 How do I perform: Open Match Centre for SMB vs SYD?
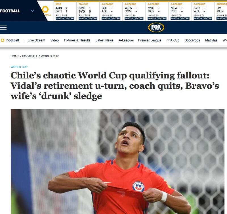[88, 18]
